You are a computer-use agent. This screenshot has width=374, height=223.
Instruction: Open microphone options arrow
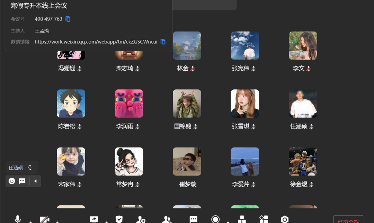click(x=30, y=222)
